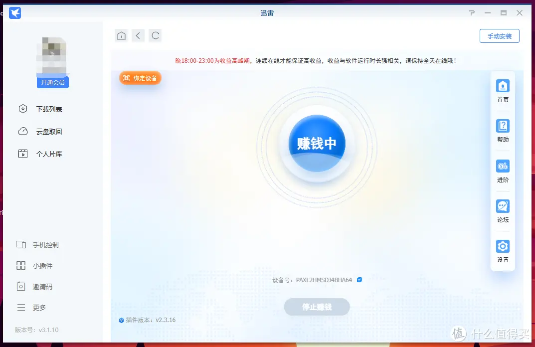535x347 pixels.
Task: Open 个人片库 personal library
Action: (48, 154)
